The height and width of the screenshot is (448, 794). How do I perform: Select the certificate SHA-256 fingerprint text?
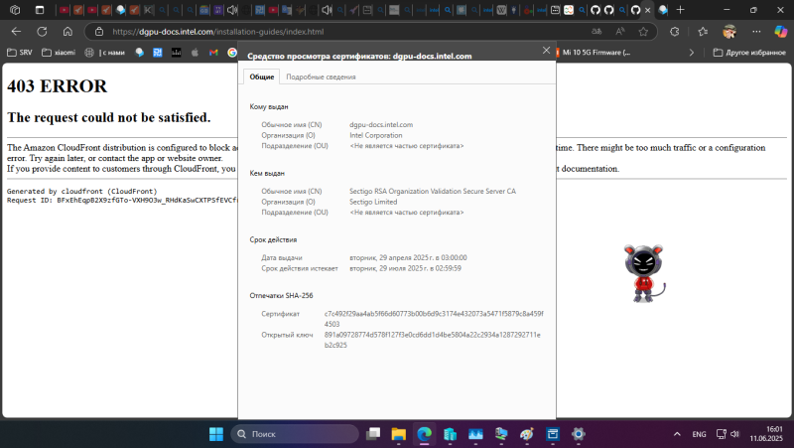(434, 319)
